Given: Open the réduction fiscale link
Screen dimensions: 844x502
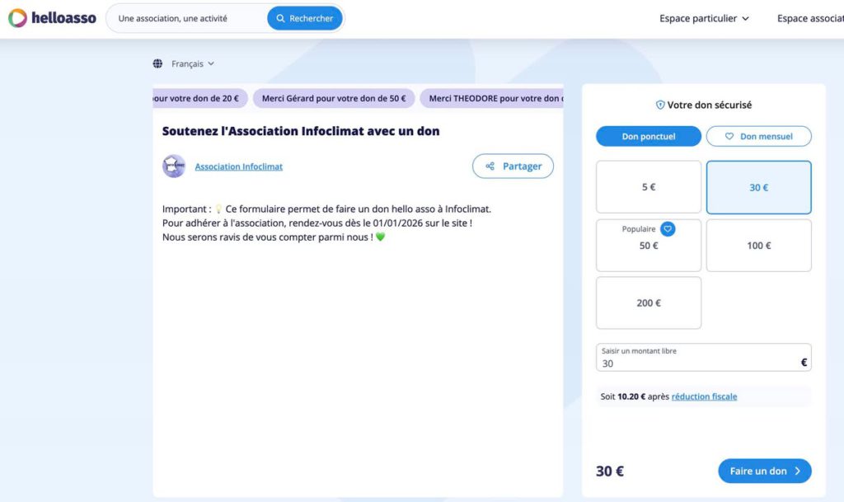Looking at the screenshot, I should [704, 396].
